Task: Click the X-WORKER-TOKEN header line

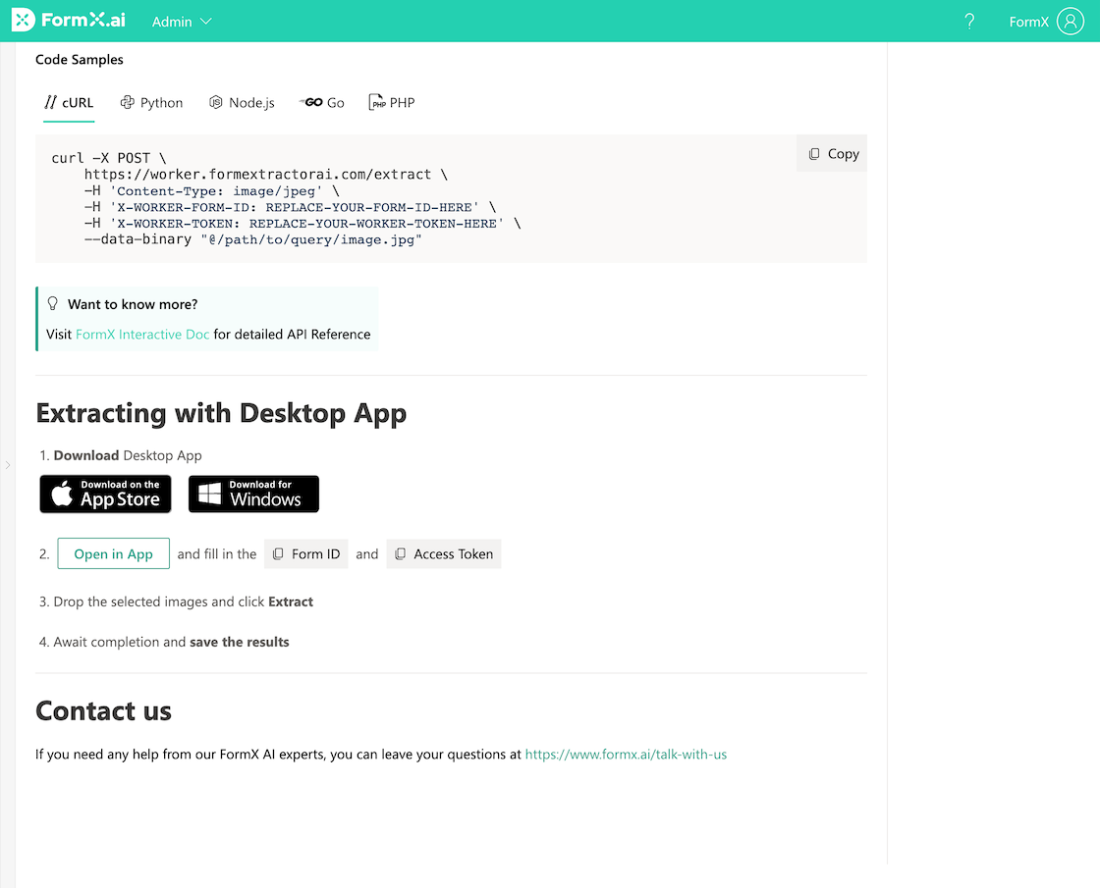Action: [302, 224]
